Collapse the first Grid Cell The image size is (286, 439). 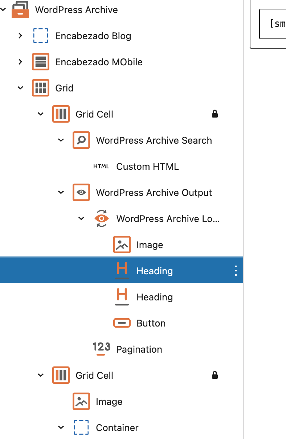point(41,114)
